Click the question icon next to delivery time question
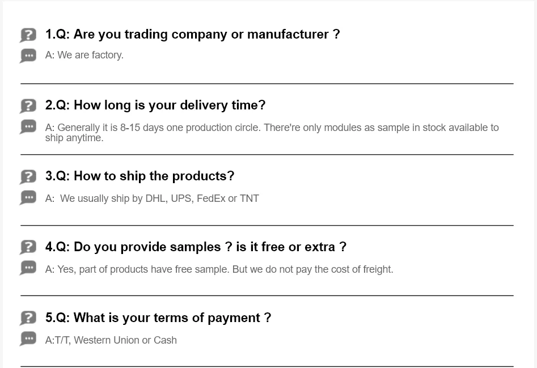The image size is (537, 368). 28,105
